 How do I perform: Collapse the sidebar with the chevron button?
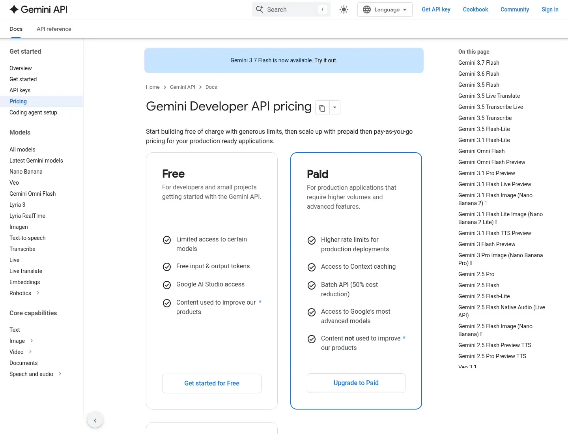click(95, 420)
